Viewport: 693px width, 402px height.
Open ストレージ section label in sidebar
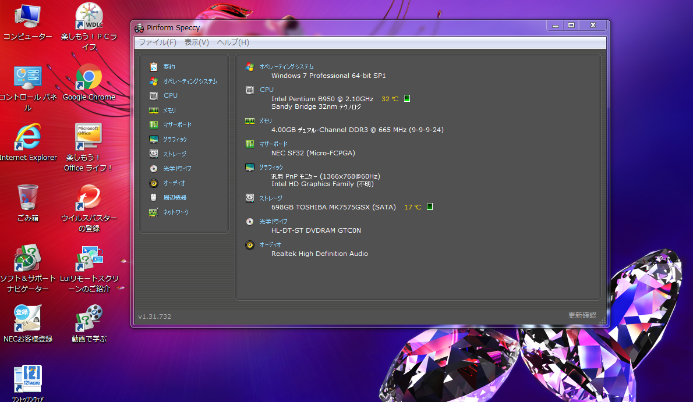175,154
